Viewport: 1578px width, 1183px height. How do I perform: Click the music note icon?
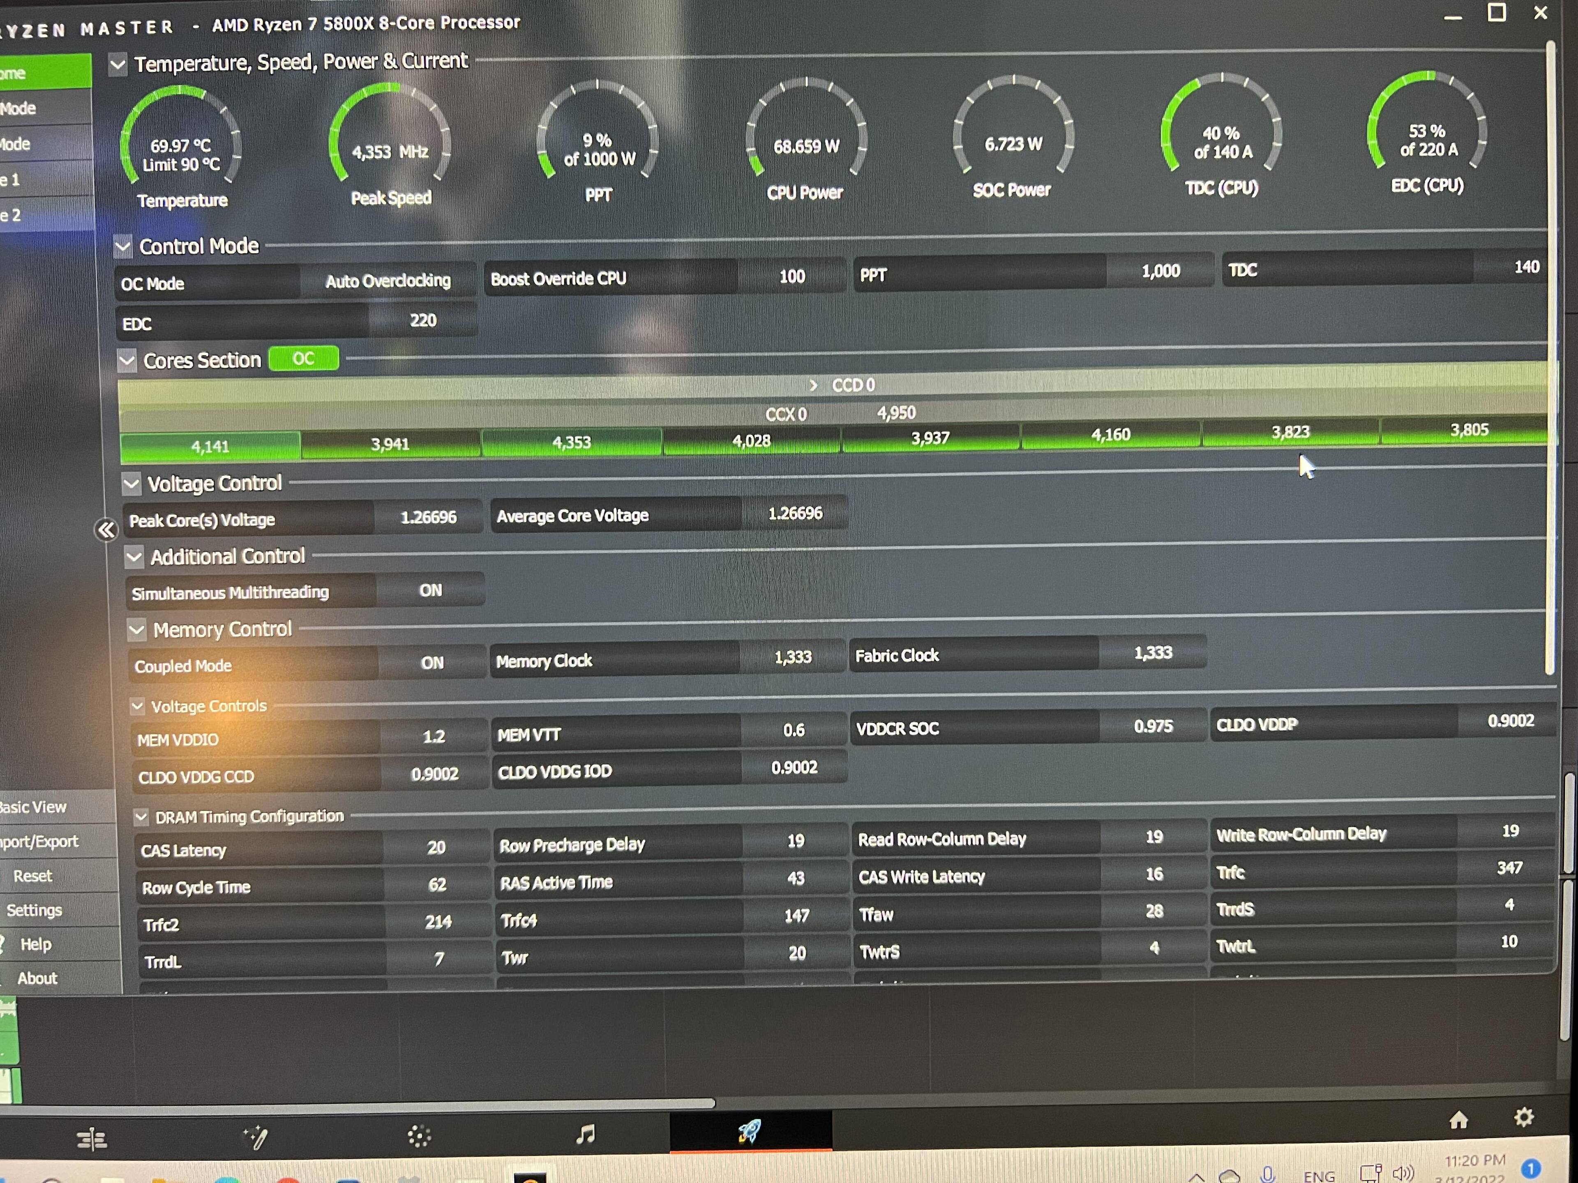[585, 1134]
